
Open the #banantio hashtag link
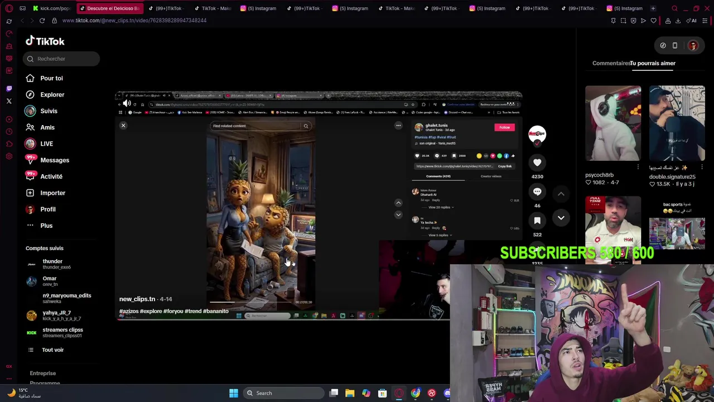[216, 311]
